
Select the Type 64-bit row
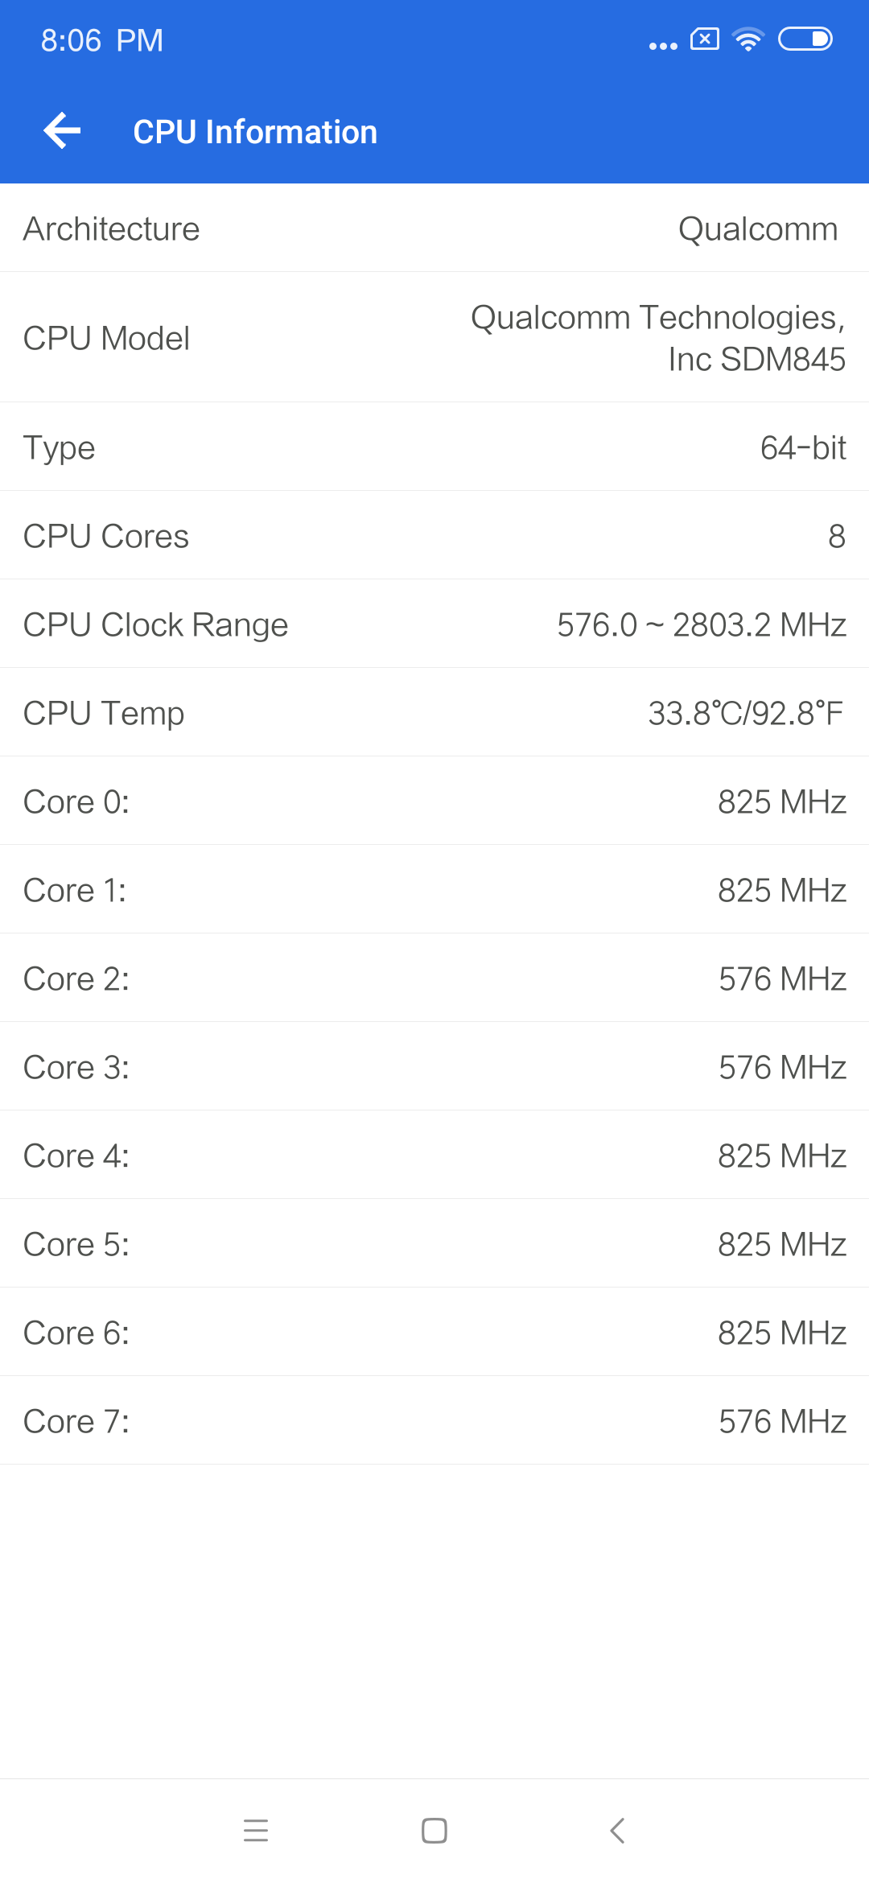(434, 447)
